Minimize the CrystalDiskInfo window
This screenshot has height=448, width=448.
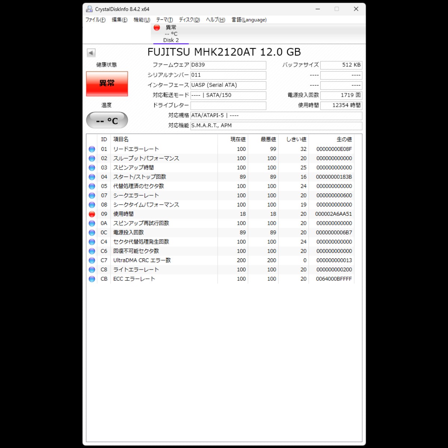pyautogui.click(x=318, y=9)
